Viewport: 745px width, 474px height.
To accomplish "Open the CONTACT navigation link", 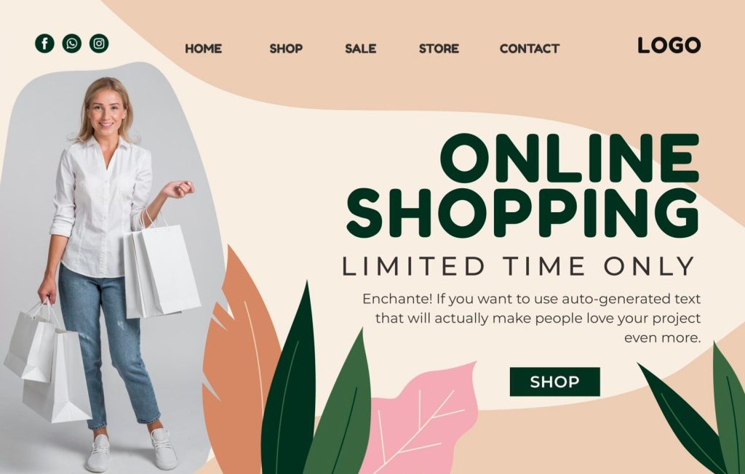I will [530, 49].
